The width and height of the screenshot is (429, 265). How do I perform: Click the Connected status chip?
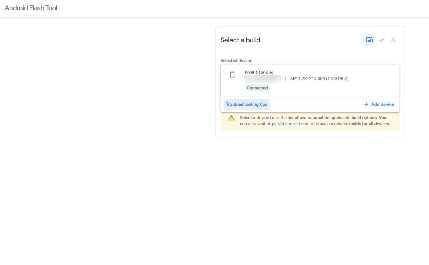pyautogui.click(x=257, y=88)
